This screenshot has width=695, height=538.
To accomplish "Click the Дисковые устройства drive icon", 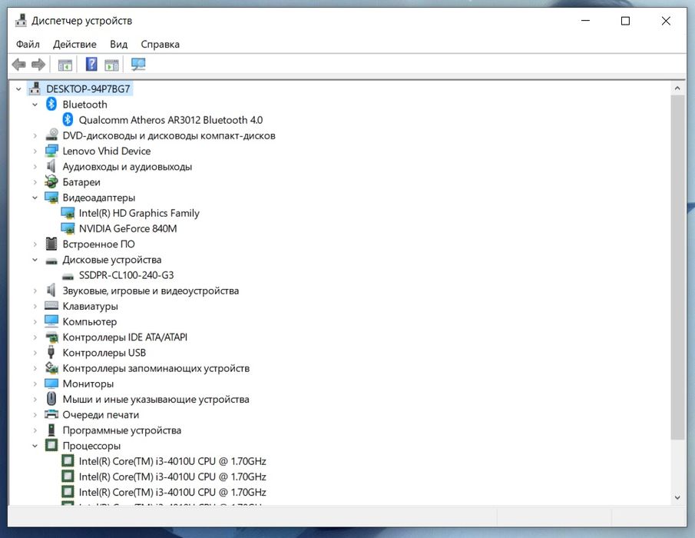I will pos(51,261).
